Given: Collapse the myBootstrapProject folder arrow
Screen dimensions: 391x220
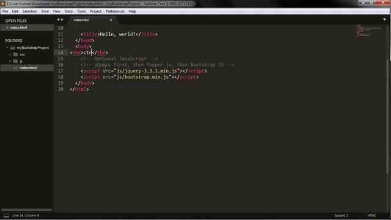Looking at the screenshot, I should (x=7, y=48).
